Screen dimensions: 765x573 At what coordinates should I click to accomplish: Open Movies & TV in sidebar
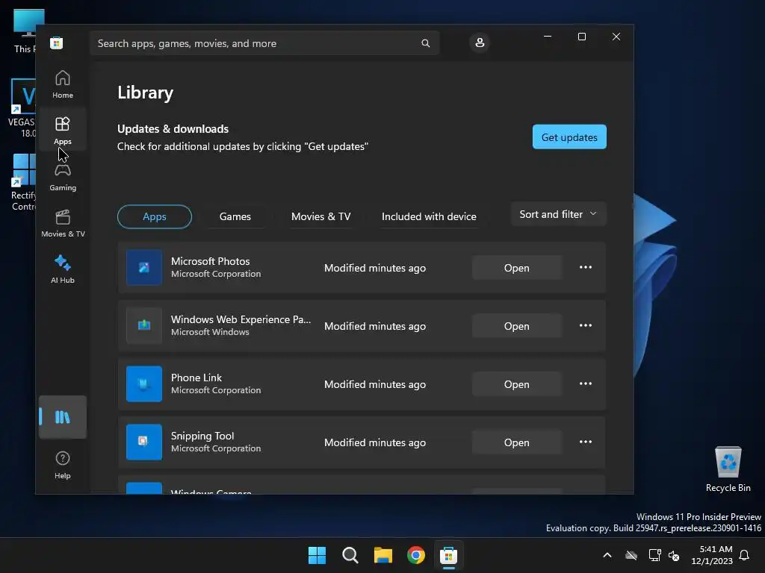63,223
